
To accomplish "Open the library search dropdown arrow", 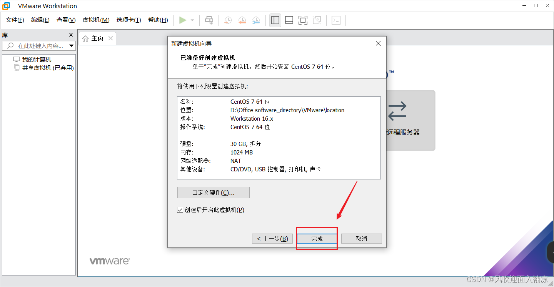I will [x=71, y=46].
